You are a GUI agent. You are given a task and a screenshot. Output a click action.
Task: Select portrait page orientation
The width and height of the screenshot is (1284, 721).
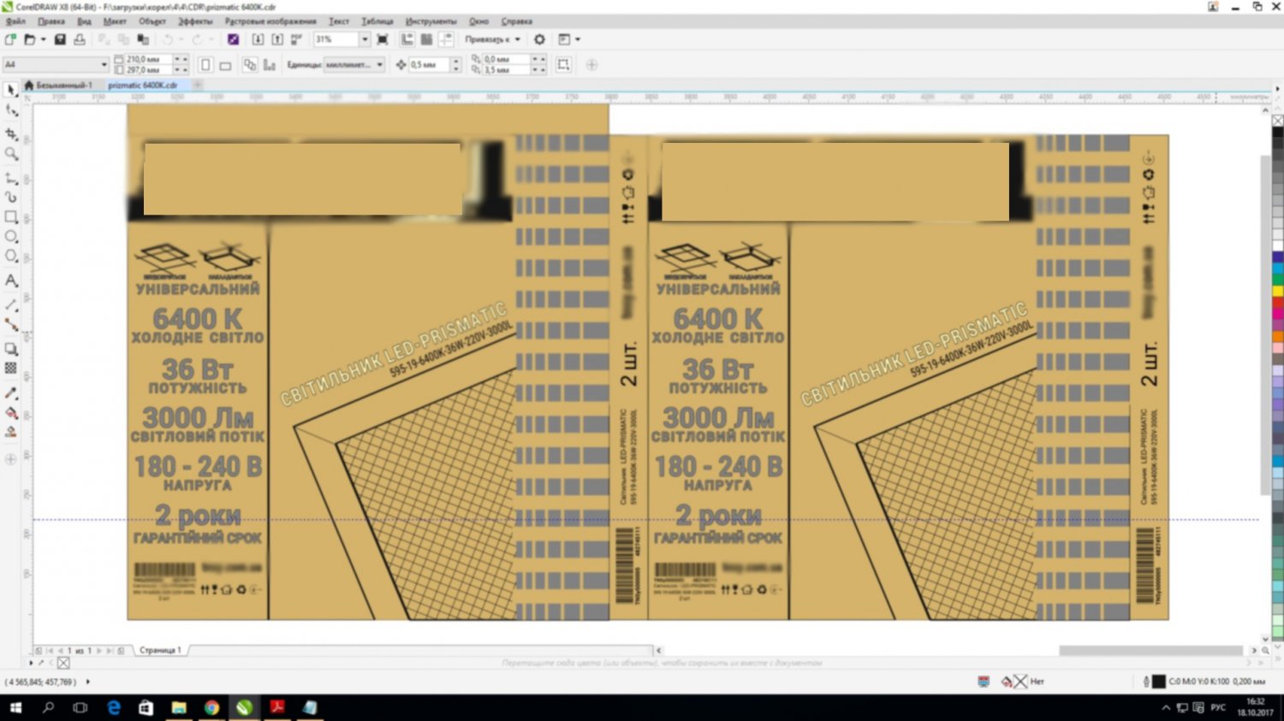pos(205,65)
